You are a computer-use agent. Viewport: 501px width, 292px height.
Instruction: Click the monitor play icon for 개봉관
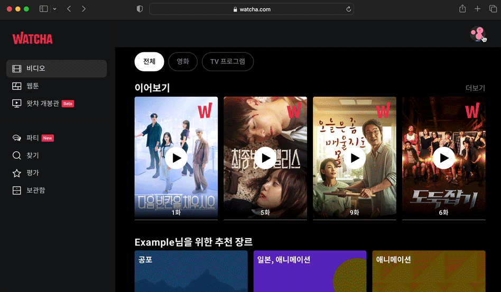point(16,103)
